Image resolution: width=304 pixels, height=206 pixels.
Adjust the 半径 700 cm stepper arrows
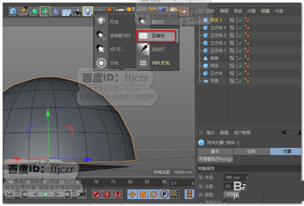coord(247,177)
